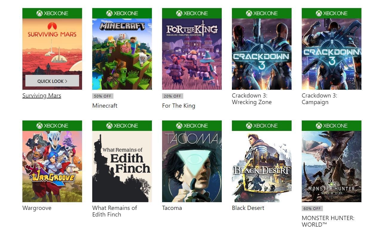This screenshot has height=229, width=388.
Task: Open the For The King title link
Action: pyautogui.click(x=178, y=106)
